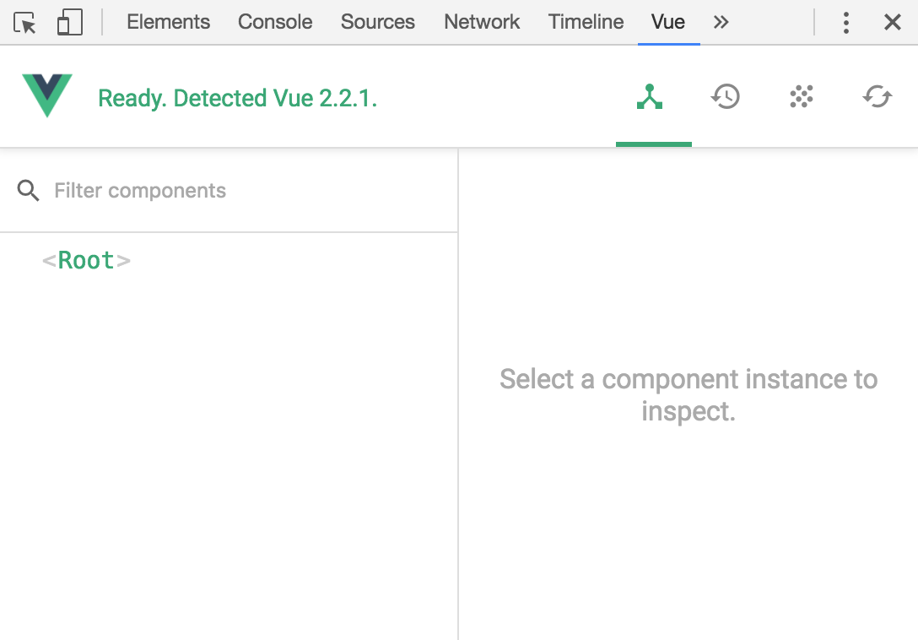Click 'Select a component instance to inspect.' message
The width and height of the screenshot is (918, 640).
688,395
